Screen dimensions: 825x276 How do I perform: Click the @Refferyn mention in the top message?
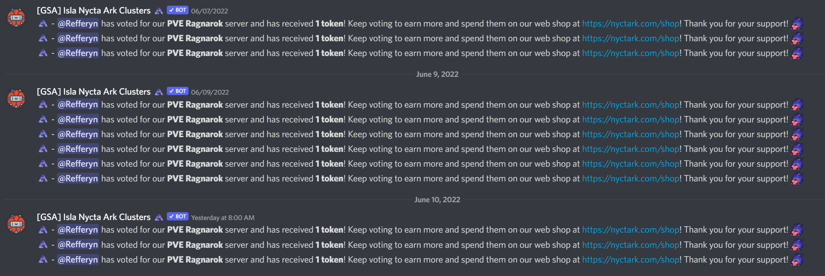(x=78, y=23)
